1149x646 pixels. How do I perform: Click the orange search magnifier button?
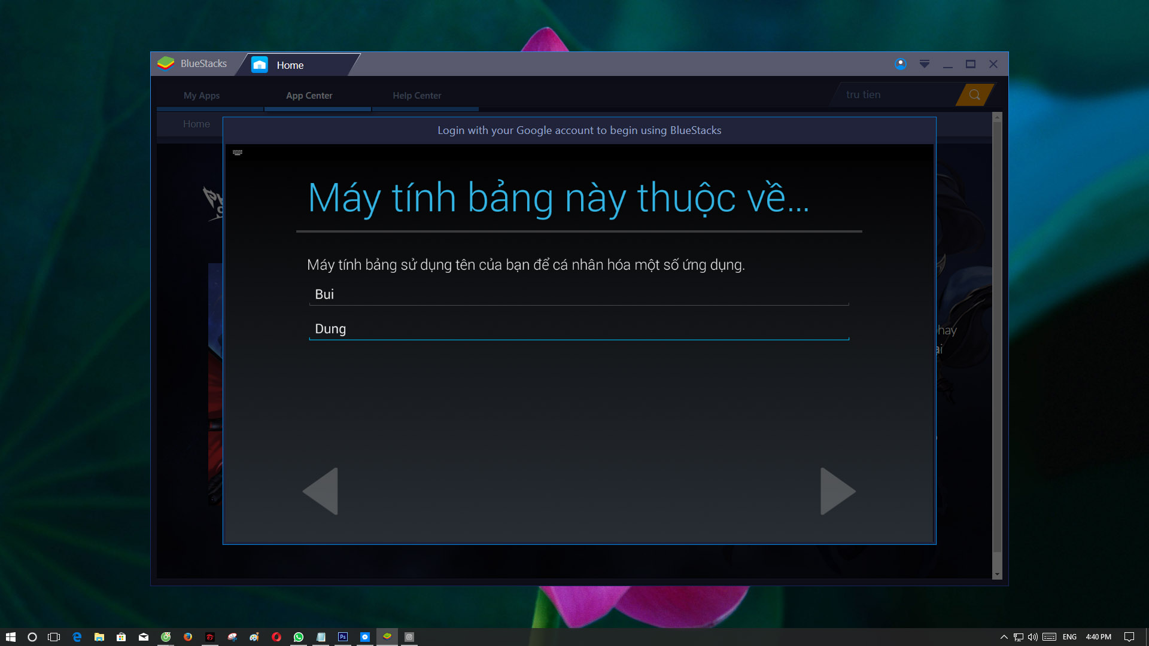click(974, 95)
